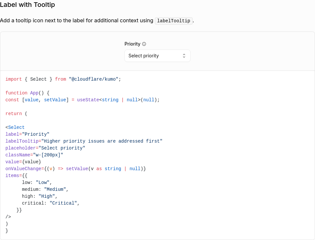Click the high: "High" item line

pyautogui.click(x=40, y=196)
